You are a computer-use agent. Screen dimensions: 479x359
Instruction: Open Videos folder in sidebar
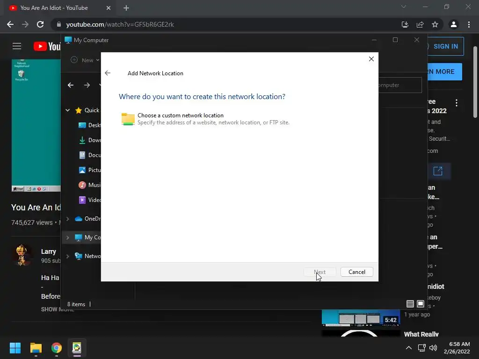[90, 200]
